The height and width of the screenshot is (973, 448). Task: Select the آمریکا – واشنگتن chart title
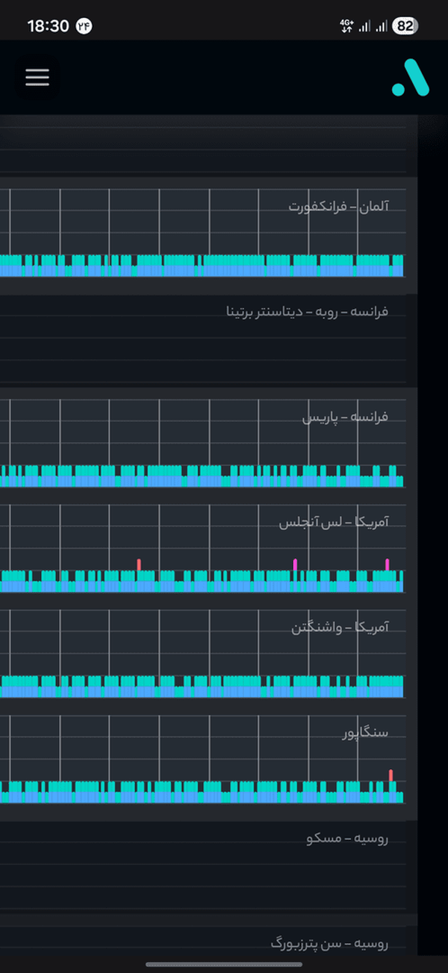click(x=340, y=628)
